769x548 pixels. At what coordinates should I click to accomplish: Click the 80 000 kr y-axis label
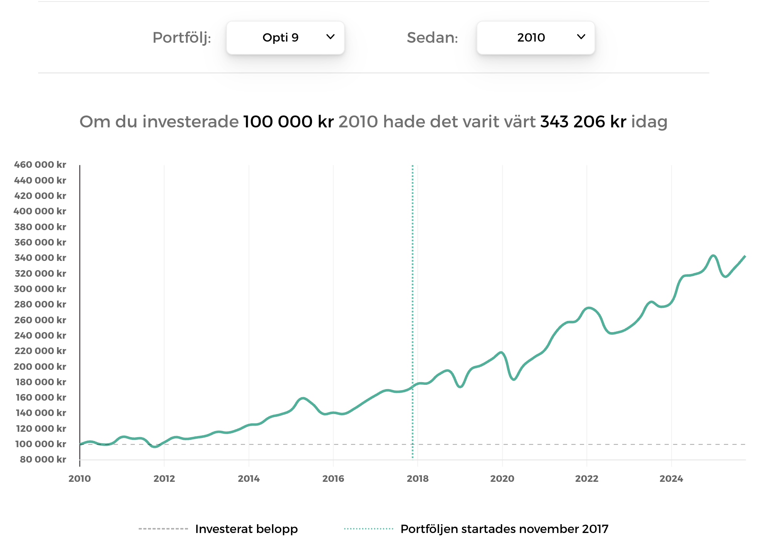click(43, 459)
